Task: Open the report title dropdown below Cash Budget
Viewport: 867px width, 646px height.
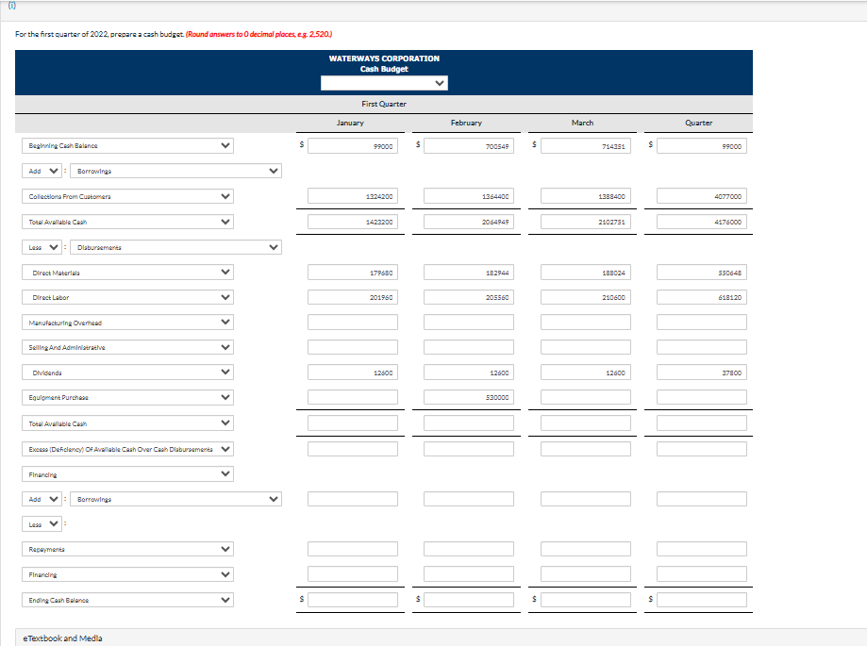Action: 383,82
